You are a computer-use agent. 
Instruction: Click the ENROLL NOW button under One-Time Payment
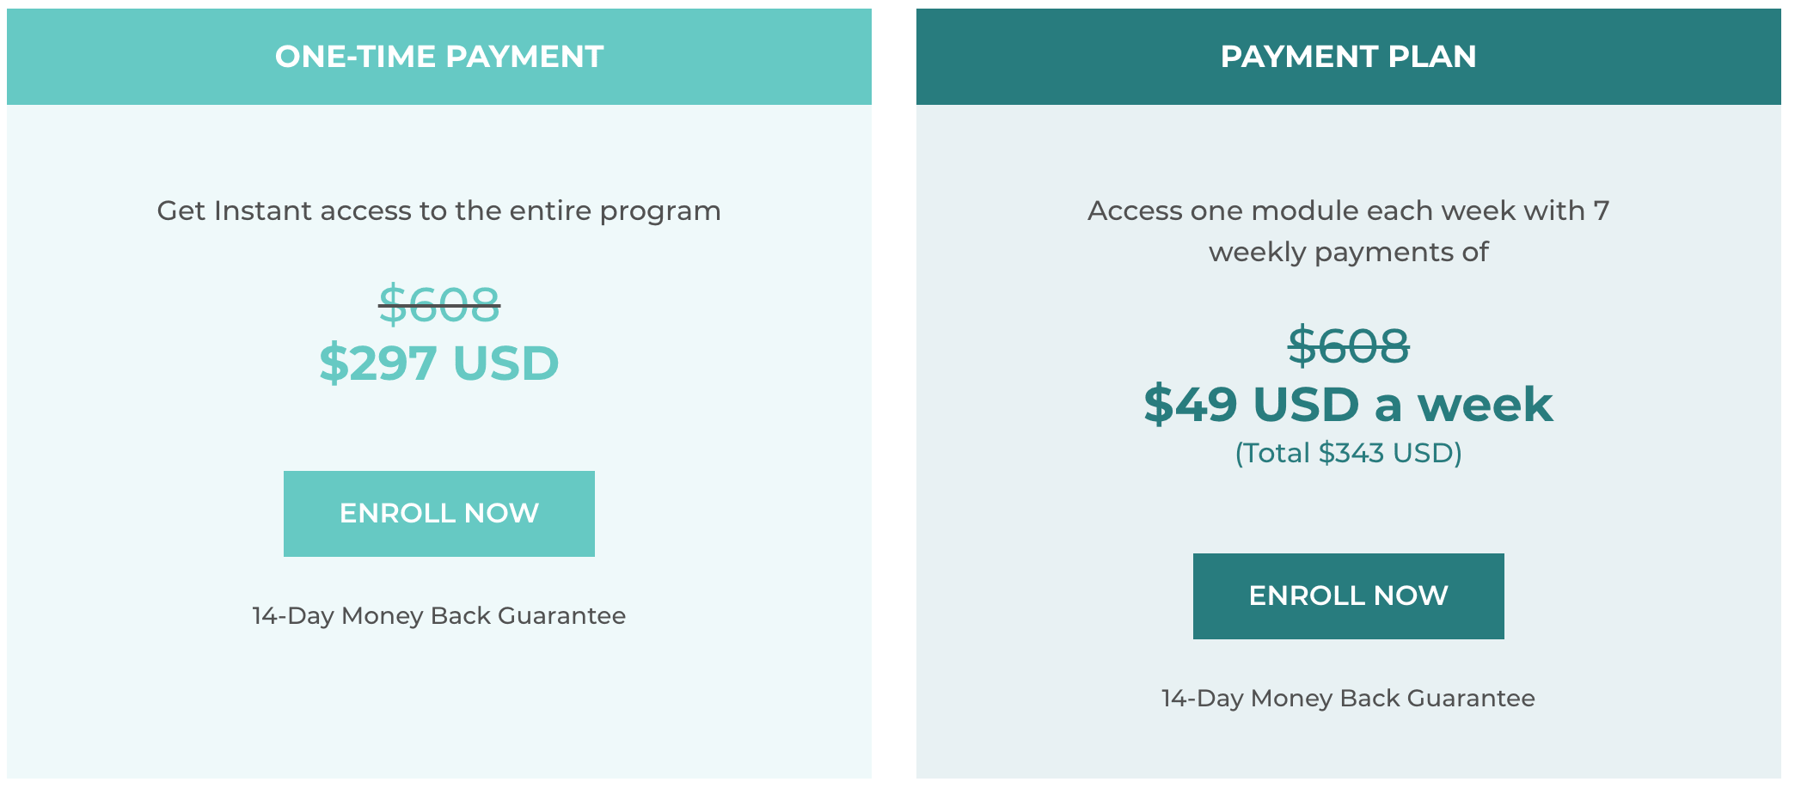point(438,513)
